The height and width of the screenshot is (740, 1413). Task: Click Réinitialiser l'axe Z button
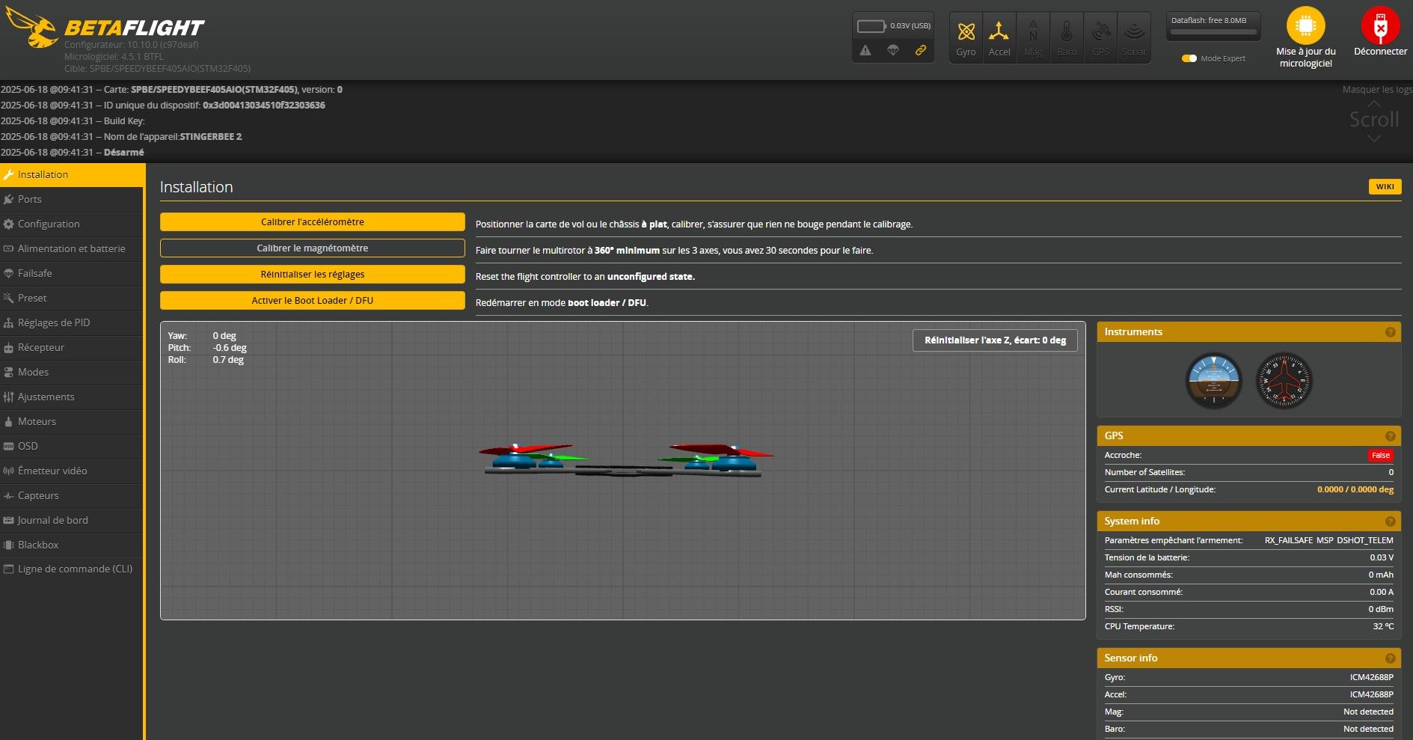[995, 340]
